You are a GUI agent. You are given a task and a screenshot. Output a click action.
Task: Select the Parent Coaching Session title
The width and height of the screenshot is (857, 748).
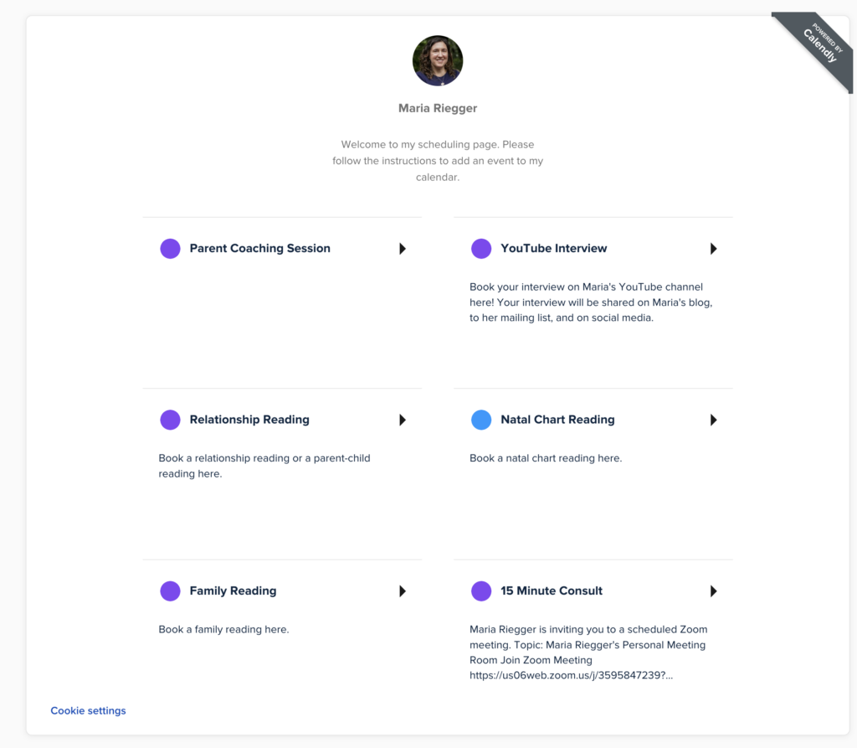pos(259,249)
